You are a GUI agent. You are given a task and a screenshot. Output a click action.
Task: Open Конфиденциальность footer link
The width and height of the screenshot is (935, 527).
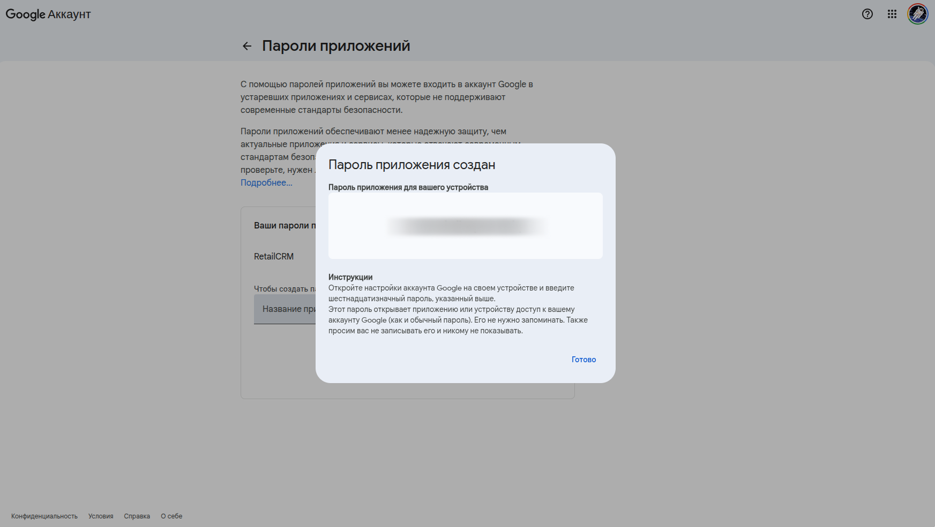44,516
